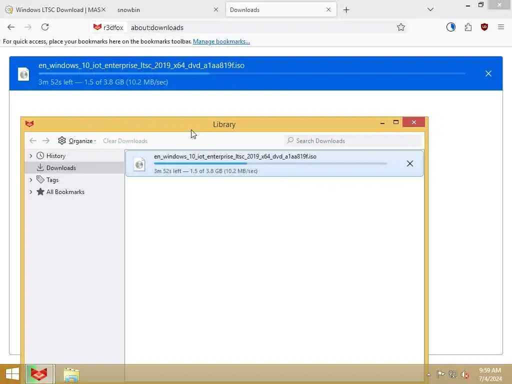
Task: Bookmark this page with star icon
Action: [x=401, y=27]
